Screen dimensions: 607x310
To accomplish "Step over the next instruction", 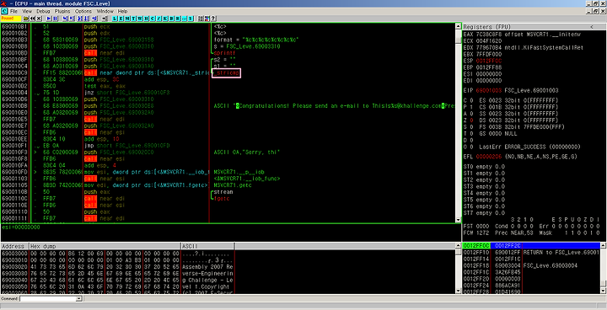I will [x=72, y=19].
